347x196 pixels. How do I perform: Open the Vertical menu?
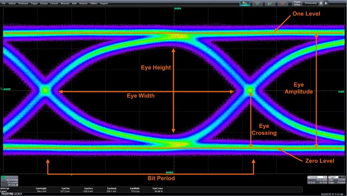(12, 3)
